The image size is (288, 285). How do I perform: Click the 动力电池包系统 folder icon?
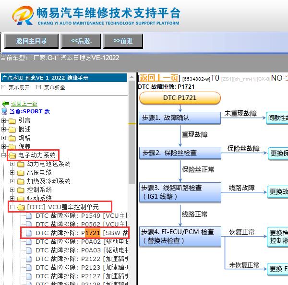tap(21, 164)
